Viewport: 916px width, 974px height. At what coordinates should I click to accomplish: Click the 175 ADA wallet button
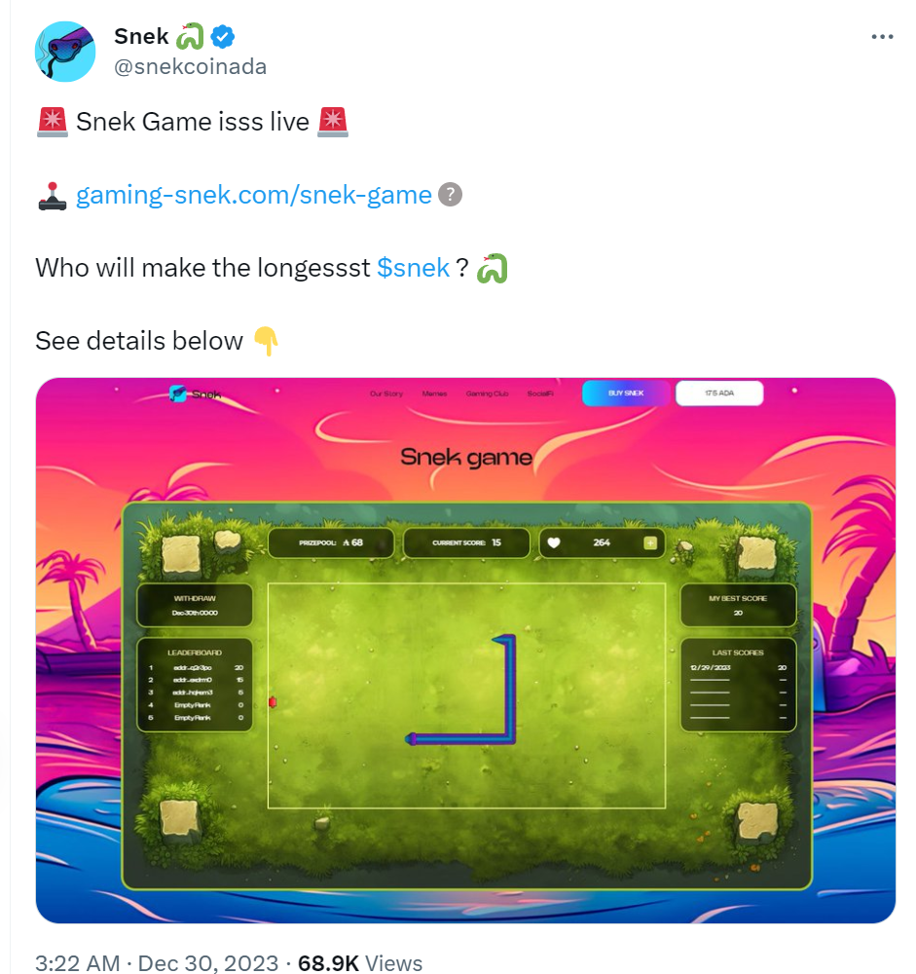(x=719, y=393)
